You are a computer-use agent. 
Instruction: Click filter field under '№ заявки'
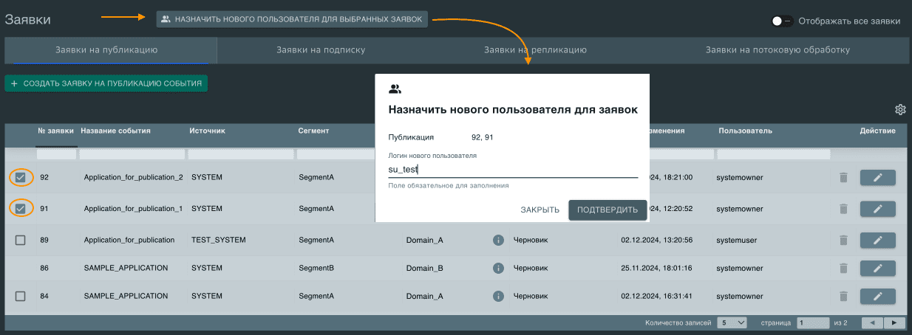tap(57, 154)
